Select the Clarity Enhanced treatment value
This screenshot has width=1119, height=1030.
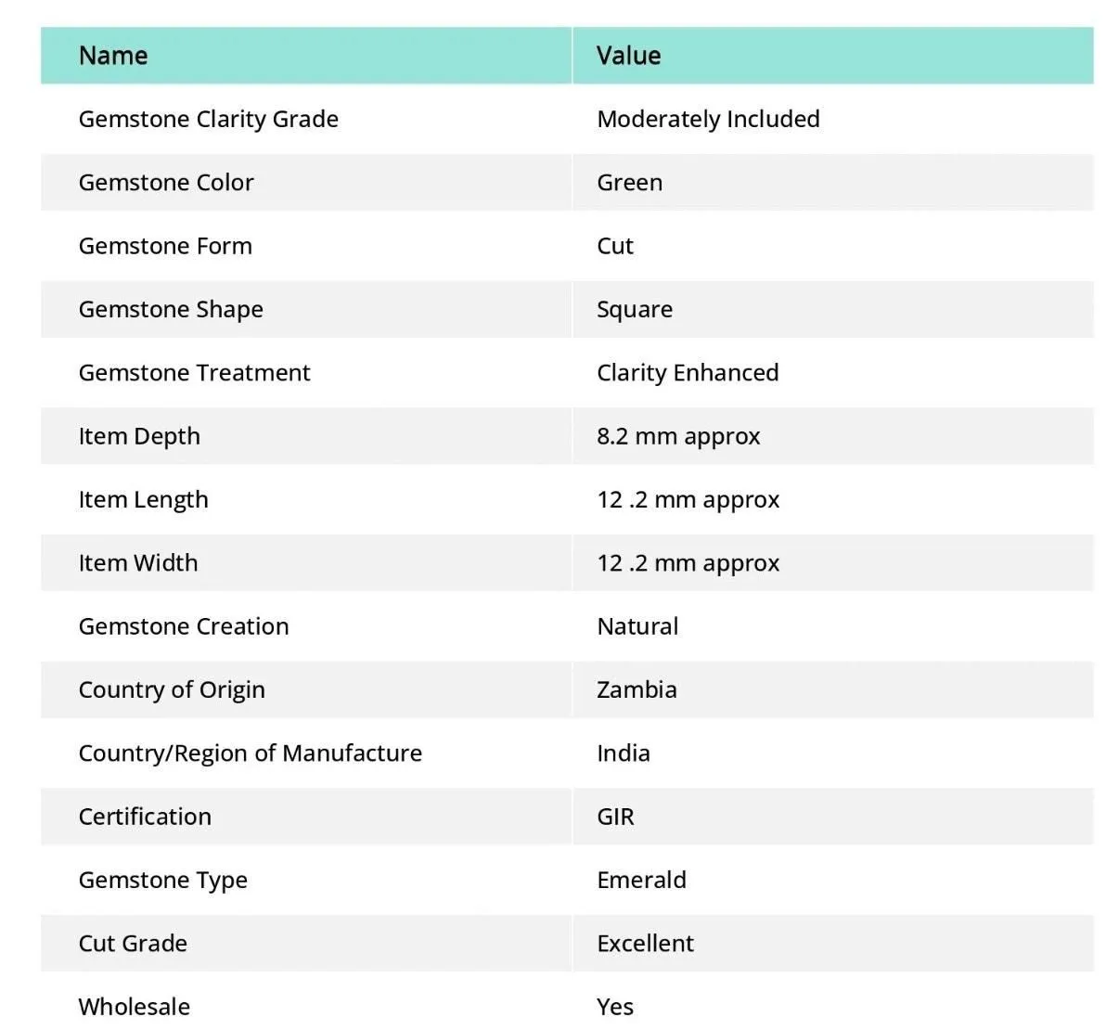[x=688, y=373]
